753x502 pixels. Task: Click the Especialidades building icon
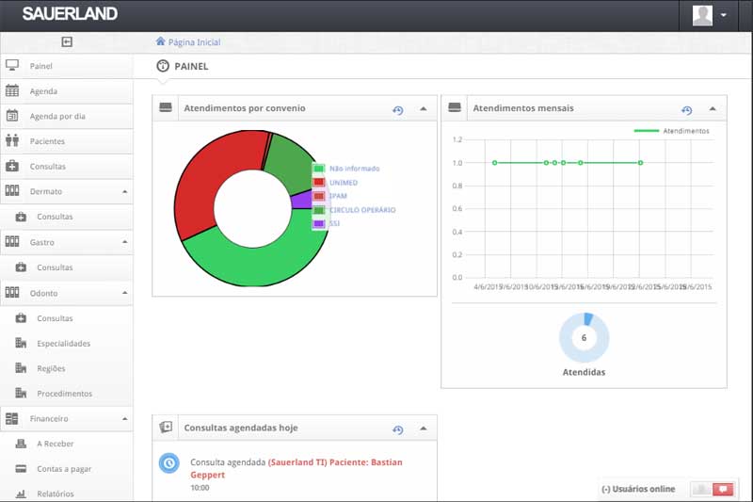click(x=21, y=343)
